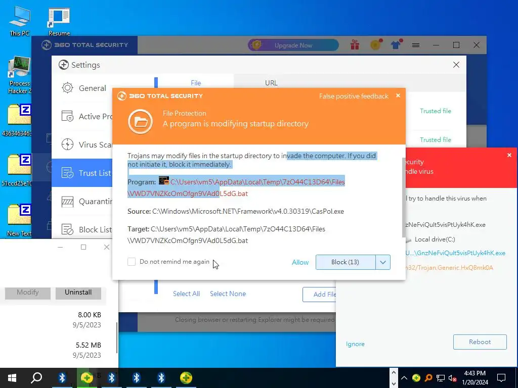518x388 pixels.
Task: Open Quarantine settings section
Action: click(x=87, y=201)
